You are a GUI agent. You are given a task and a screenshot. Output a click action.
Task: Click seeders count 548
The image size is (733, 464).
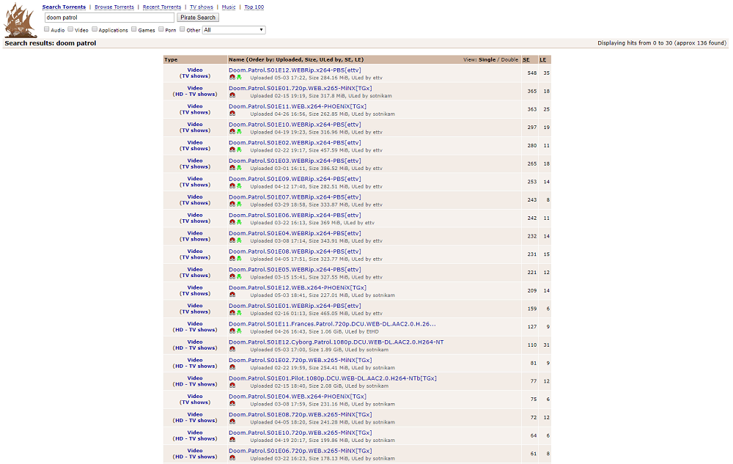tap(532, 73)
